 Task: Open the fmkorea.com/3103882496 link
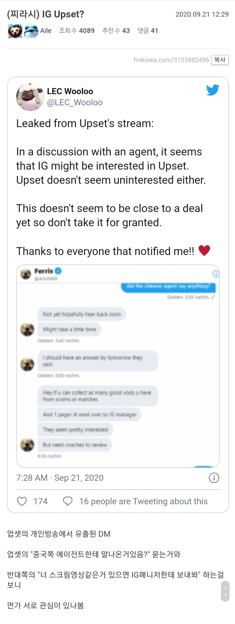(x=171, y=60)
